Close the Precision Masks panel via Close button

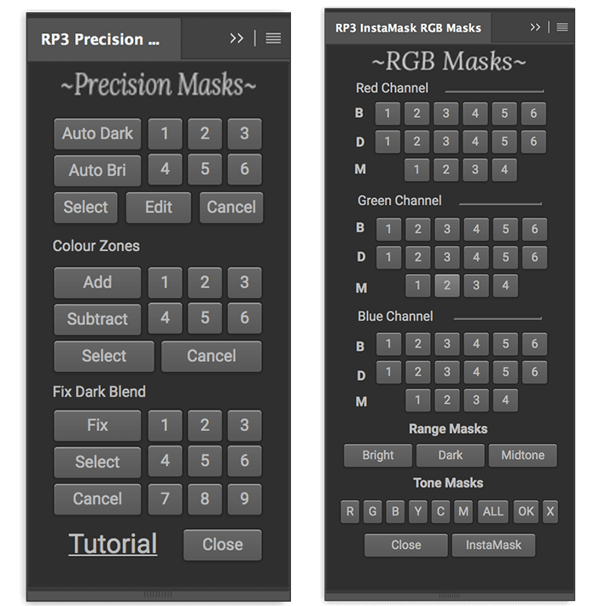tap(223, 545)
